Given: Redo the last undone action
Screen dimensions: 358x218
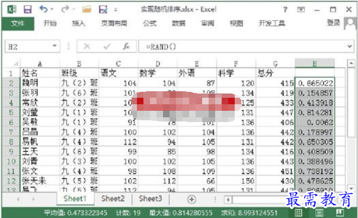Looking at the screenshot, I should [65, 9].
